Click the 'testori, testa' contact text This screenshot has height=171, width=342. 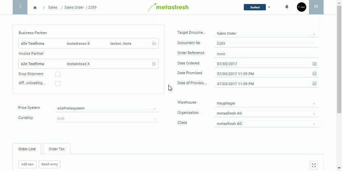(121, 43)
